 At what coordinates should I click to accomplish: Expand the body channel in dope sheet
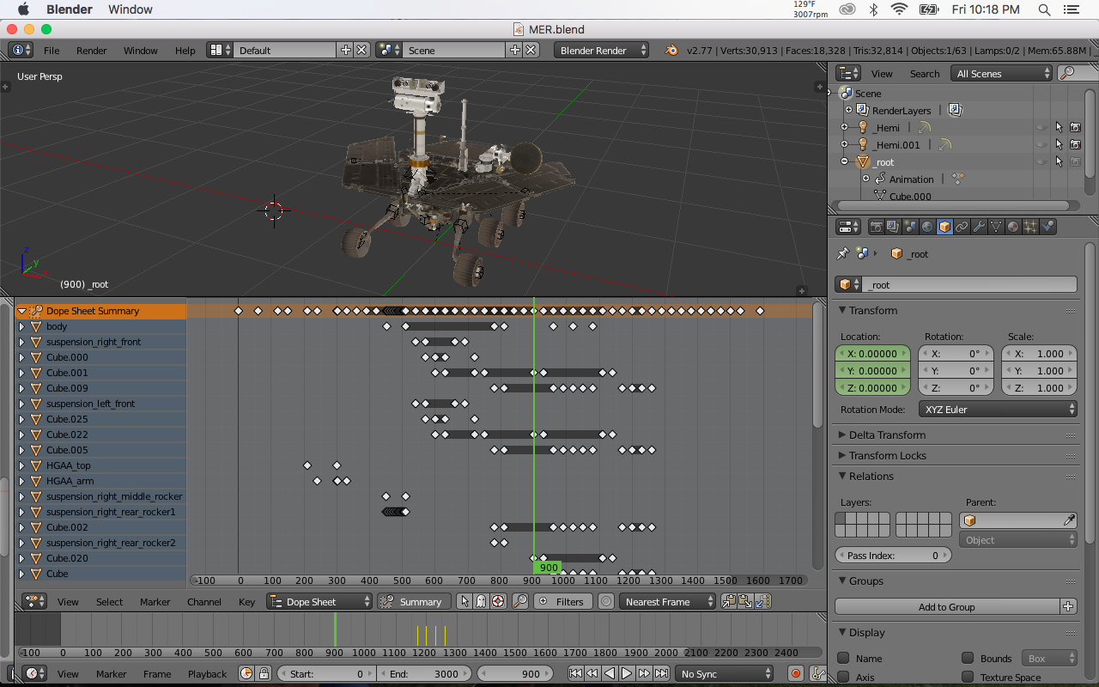[22, 326]
